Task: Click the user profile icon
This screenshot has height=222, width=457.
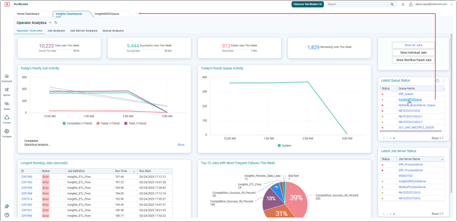Action: [x=411, y=5]
